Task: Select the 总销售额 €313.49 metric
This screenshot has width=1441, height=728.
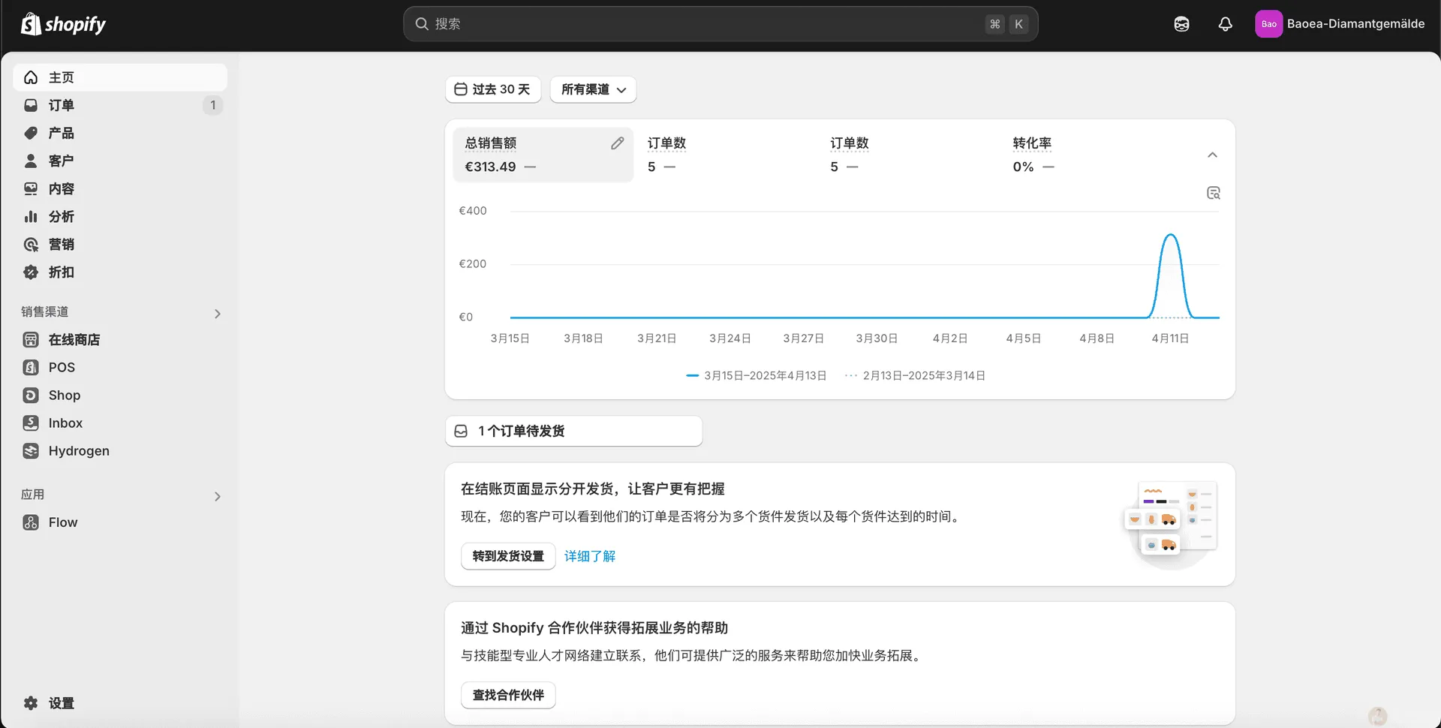Action: [543, 155]
